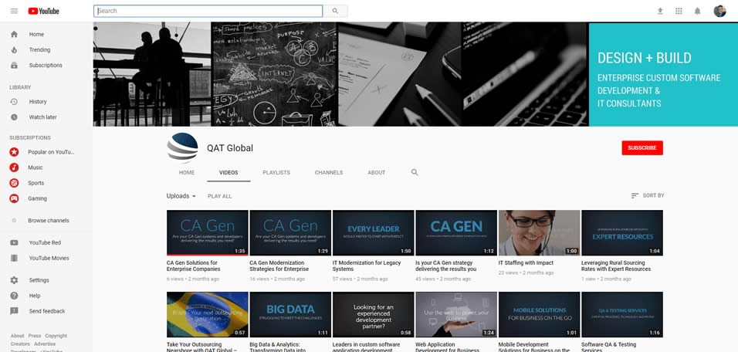Open the hamburger guide menu
Viewport: 738px width, 352px height.
(x=14, y=11)
